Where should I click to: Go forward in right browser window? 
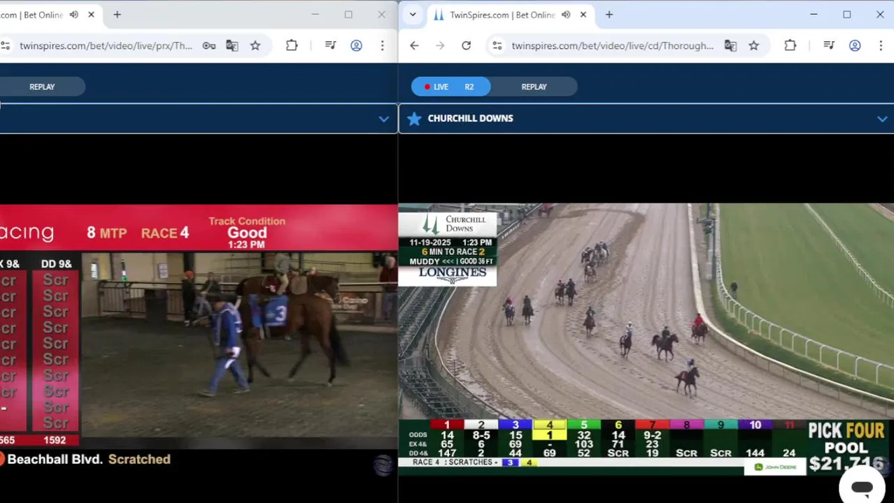(440, 45)
